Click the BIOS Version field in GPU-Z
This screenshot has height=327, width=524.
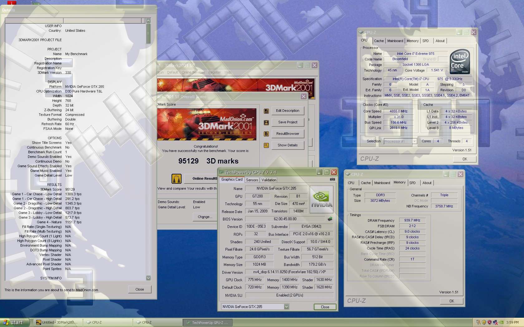(x=285, y=219)
